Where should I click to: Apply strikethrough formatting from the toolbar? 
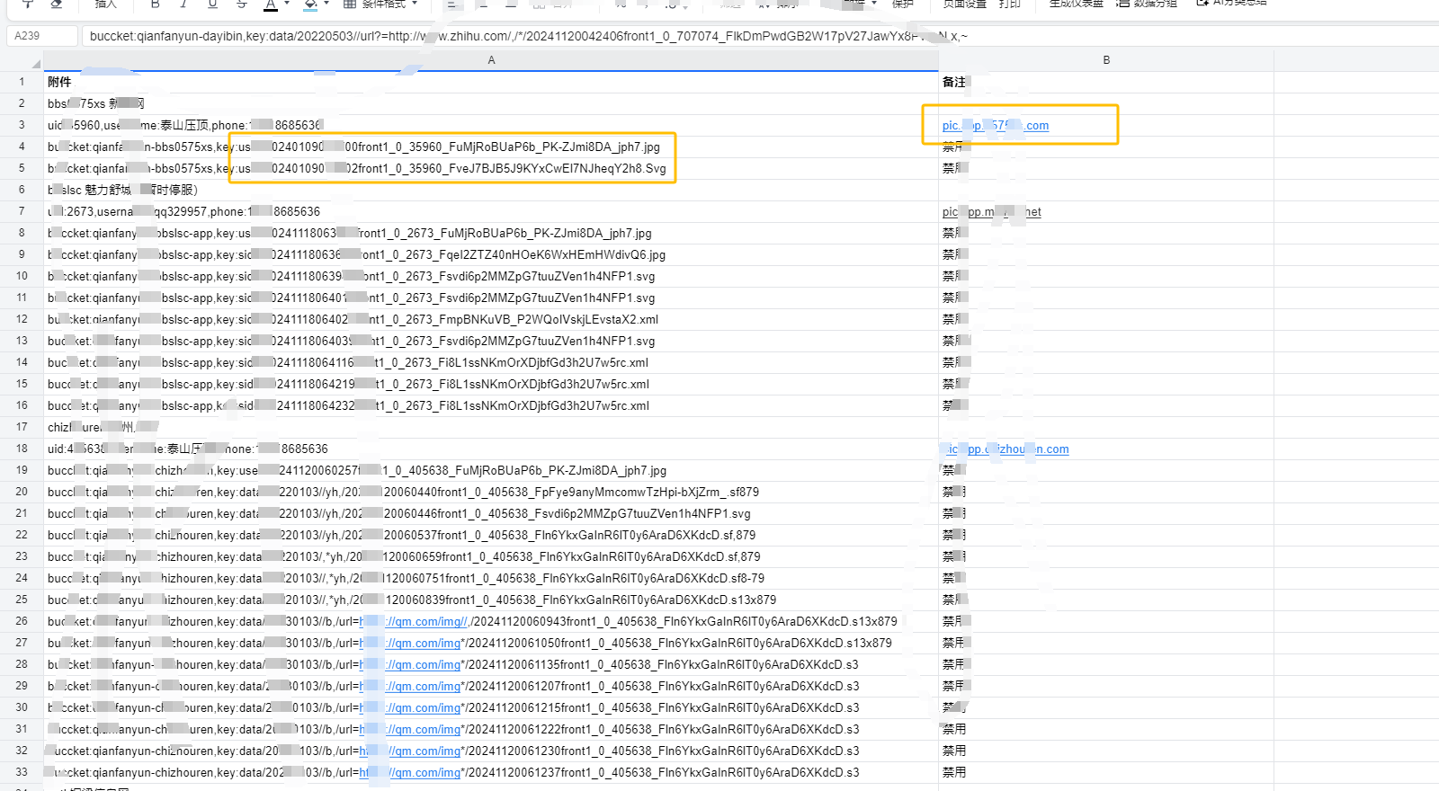[241, 4]
